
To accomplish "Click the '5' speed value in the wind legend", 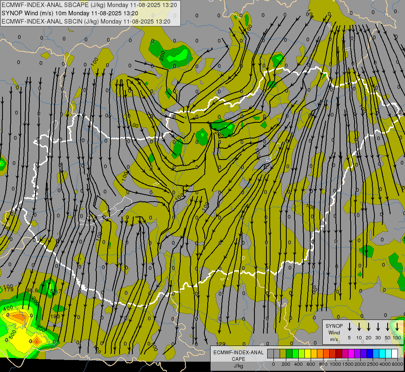I will click(349, 338).
